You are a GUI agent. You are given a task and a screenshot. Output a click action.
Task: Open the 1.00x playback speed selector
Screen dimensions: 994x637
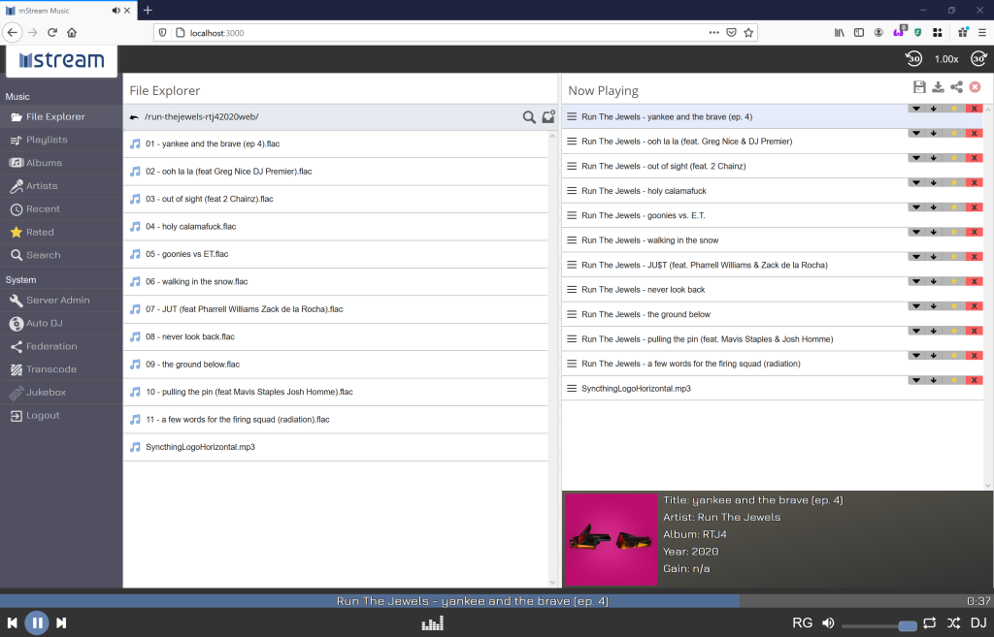[945, 59]
